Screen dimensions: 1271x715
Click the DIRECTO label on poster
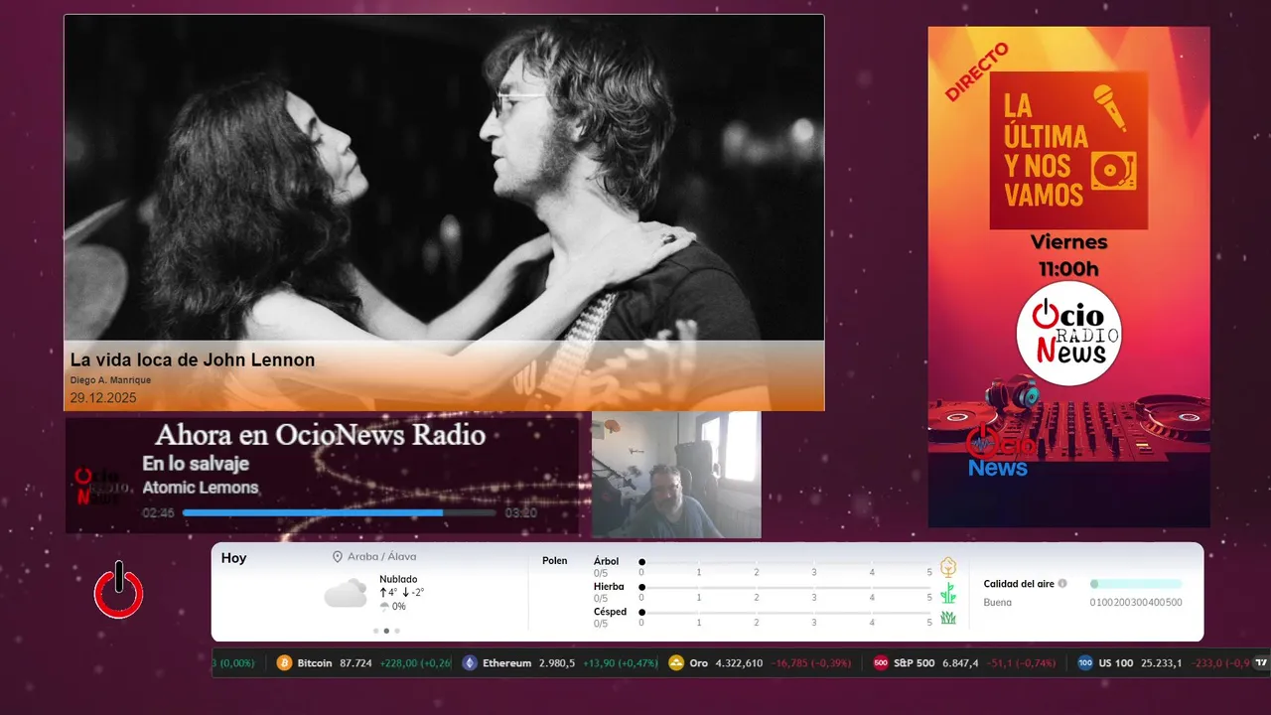pos(976,71)
